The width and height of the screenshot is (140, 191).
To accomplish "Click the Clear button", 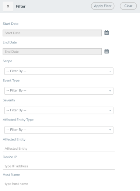I will [128, 6].
